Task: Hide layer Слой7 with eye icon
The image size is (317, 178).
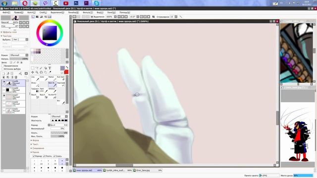Action: (x=4, y=95)
